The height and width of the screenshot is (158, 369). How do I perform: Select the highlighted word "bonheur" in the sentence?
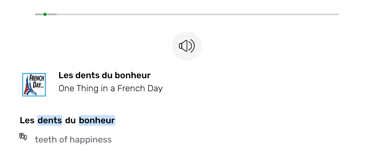click(x=97, y=120)
